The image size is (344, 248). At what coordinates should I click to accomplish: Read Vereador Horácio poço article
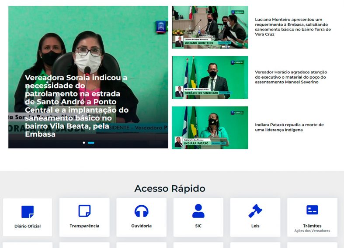coord(291,77)
